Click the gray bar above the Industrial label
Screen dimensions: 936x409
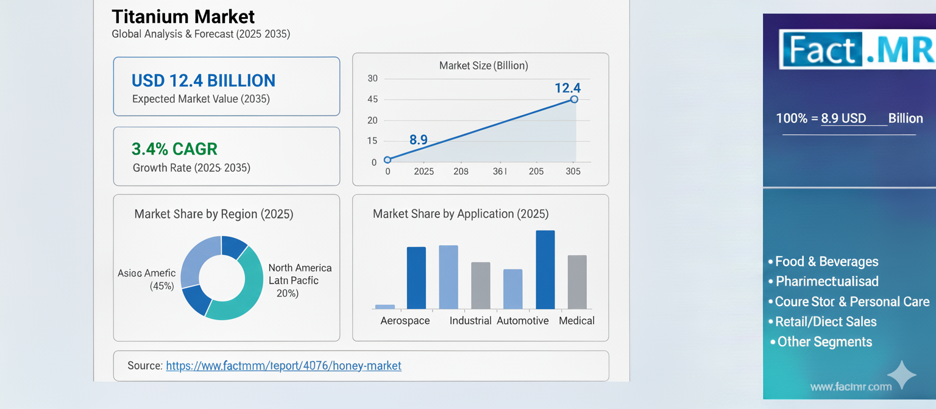coord(480,285)
